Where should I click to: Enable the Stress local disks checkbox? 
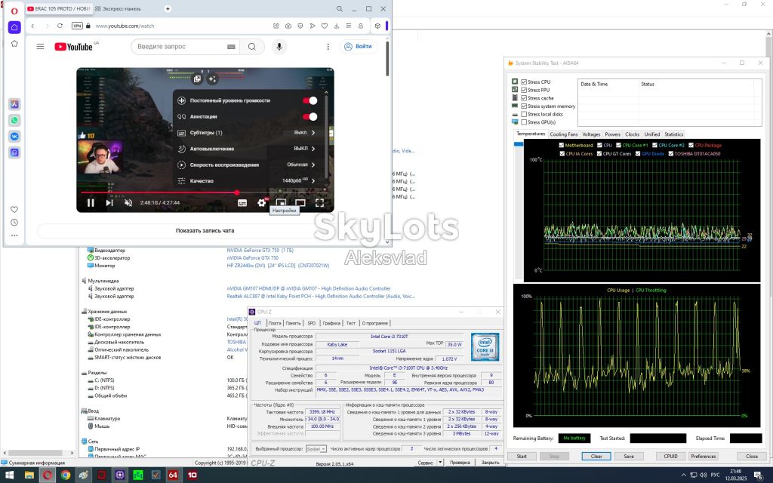click(524, 114)
